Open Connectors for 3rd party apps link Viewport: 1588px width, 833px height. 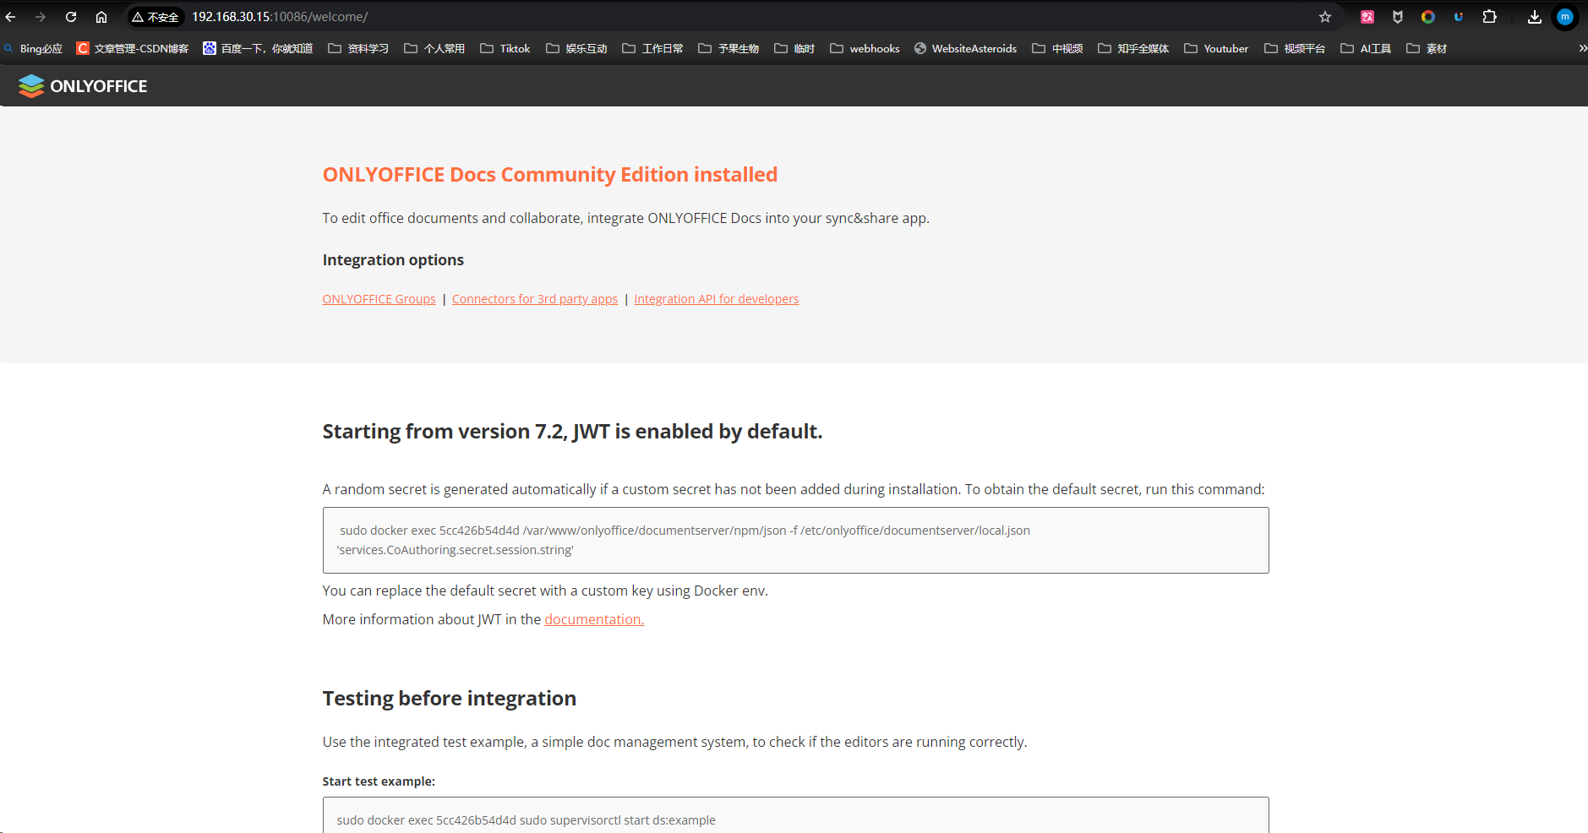[535, 299]
